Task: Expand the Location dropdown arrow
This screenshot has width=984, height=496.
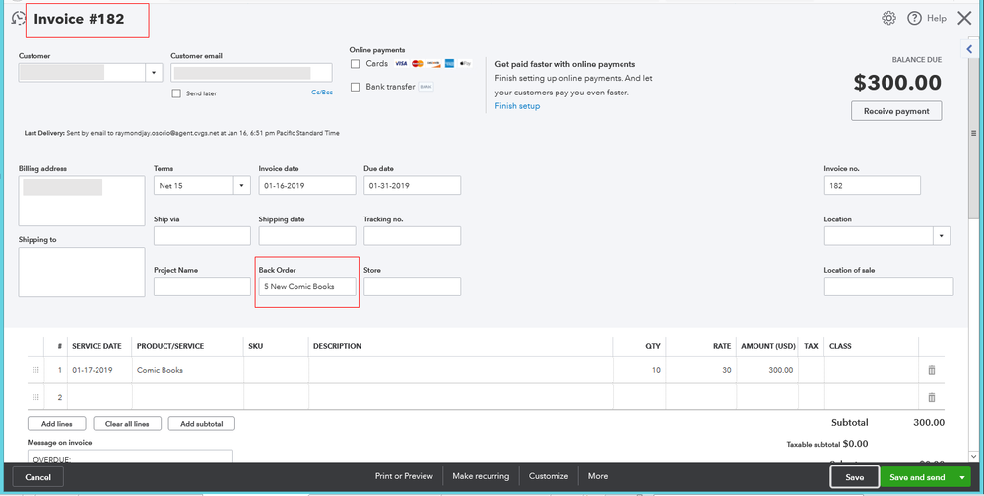Action: pyautogui.click(x=942, y=236)
